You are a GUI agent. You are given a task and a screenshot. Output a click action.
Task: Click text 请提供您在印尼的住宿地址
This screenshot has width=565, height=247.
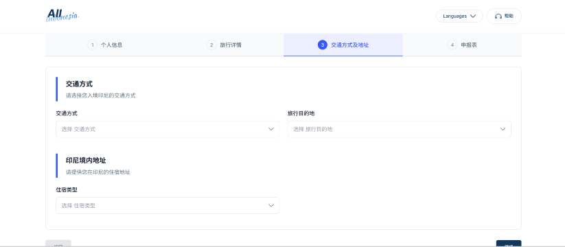(x=98, y=172)
